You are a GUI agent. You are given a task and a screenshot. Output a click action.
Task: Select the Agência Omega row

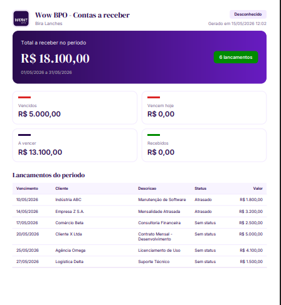(x=139, y=251)
